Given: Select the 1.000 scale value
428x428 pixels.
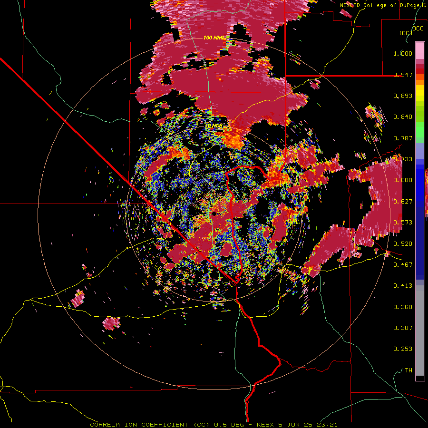Looking at the screenshot, I should [x=403, y=53].
